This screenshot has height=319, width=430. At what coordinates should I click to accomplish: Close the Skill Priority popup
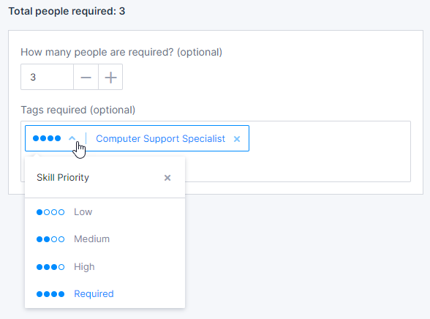[x=167, y=178]
